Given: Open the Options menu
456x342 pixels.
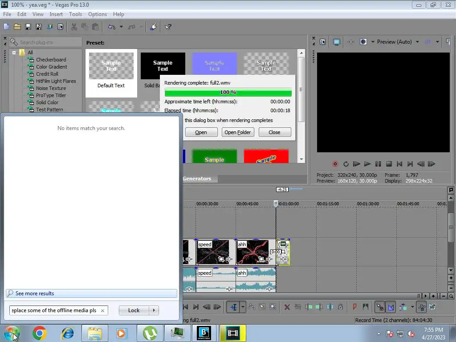Looking at the screenshot, I should [x=98, y=14].
